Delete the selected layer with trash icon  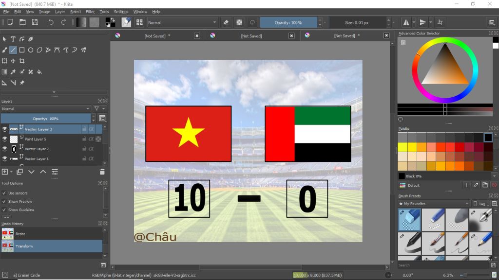[102, 172]
